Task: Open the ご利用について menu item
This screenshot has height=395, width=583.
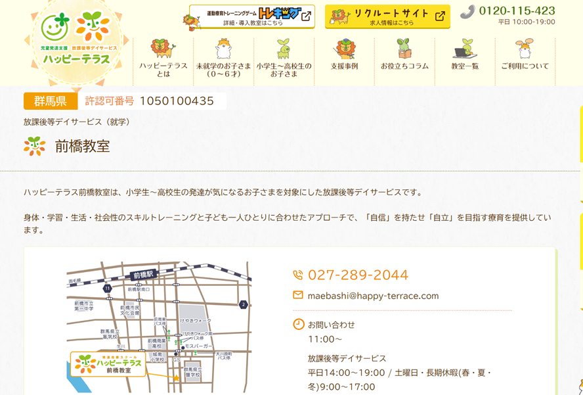Action: coord(525,61)
